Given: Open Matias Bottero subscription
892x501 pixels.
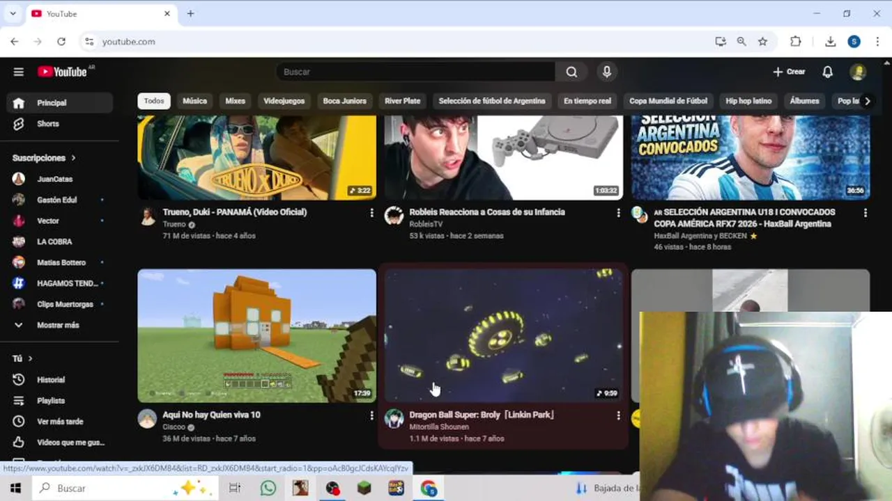Looking at the screenshot, I should (60, 262).
